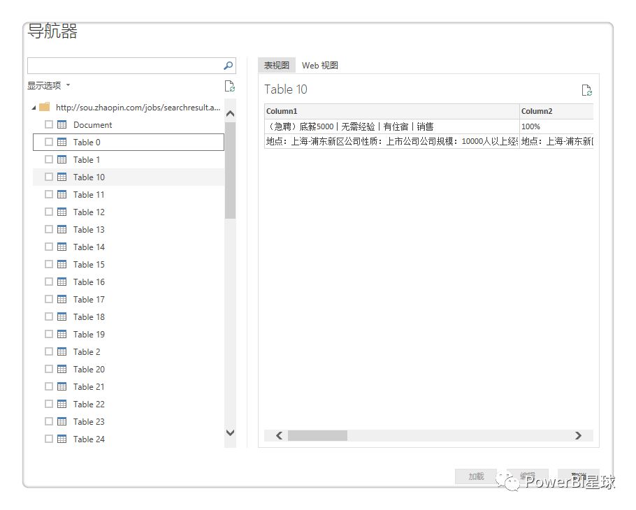Click the table icon beside Document
636x510 pixels.
pyautogui.click(x=62, y=124)
